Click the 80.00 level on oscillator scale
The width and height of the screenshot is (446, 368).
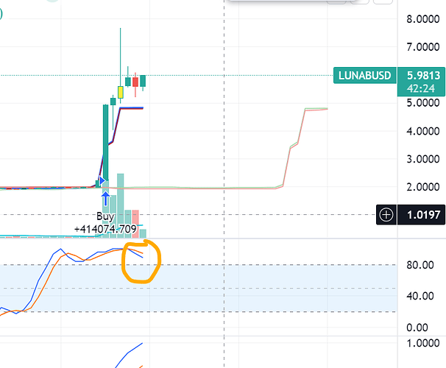(x=420, y=265)
